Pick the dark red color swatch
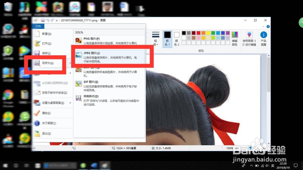The width and height of the screenshot is (303, 170). tap(194, 33)
